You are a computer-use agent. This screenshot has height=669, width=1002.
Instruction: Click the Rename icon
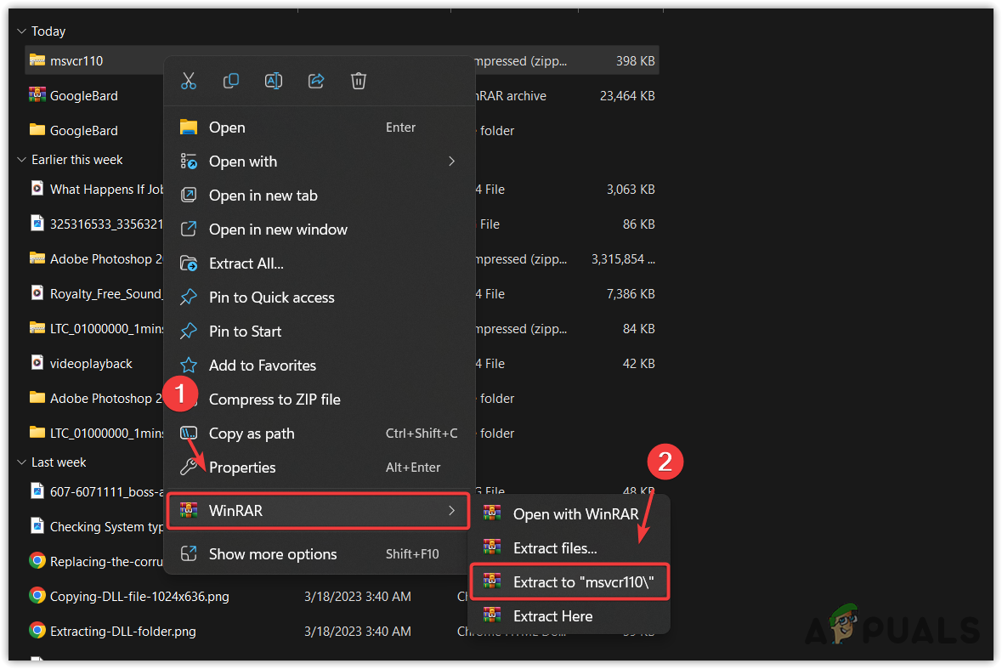(273, 81)
